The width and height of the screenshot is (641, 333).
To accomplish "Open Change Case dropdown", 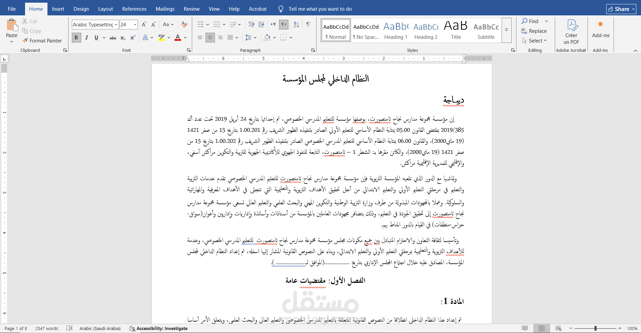I will click(x=168, y=24).
